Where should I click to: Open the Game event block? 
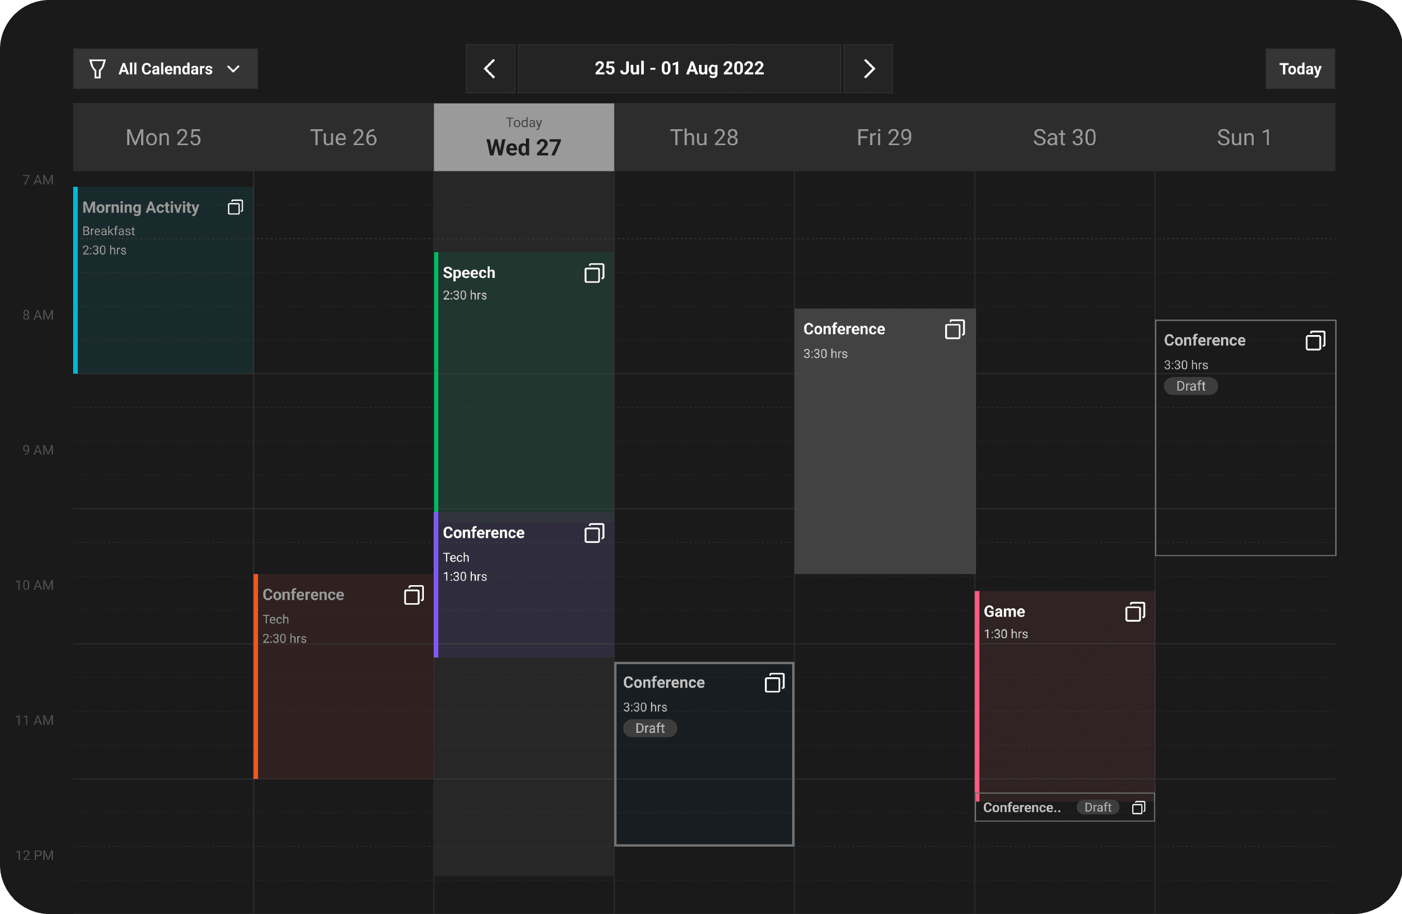coord(1065,706)
